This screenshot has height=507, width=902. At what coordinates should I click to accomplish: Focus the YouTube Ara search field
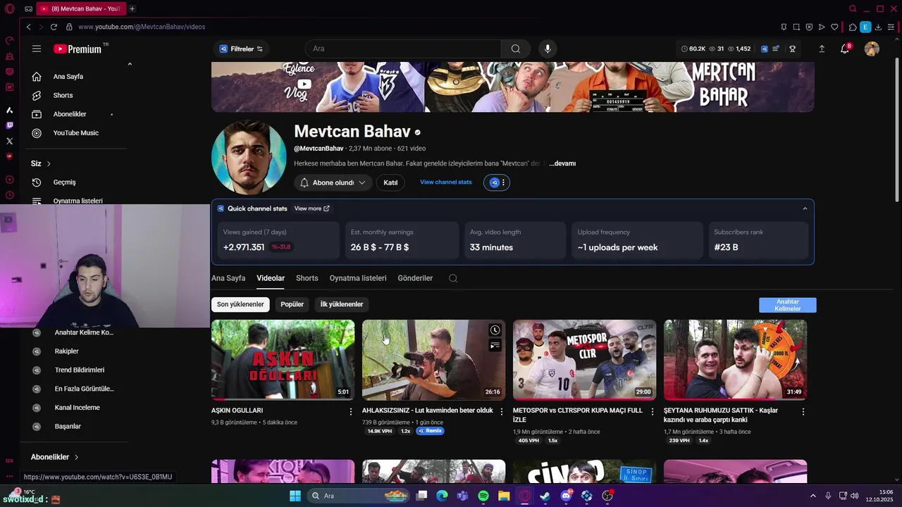click(x=403, y=49)
